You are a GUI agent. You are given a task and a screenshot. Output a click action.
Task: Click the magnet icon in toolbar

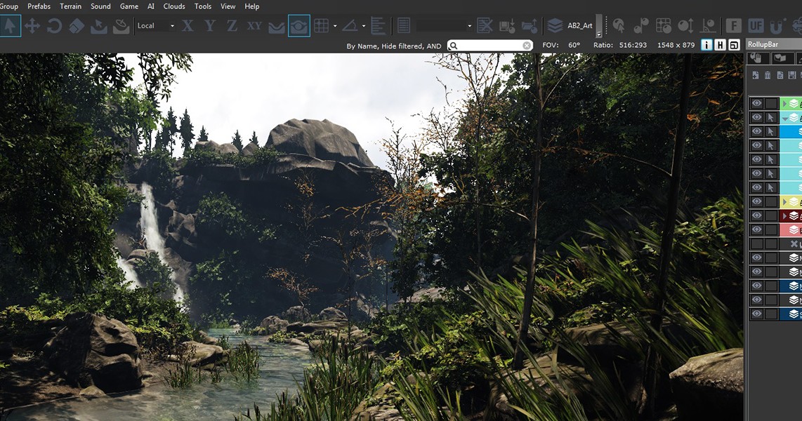[778, 25]
